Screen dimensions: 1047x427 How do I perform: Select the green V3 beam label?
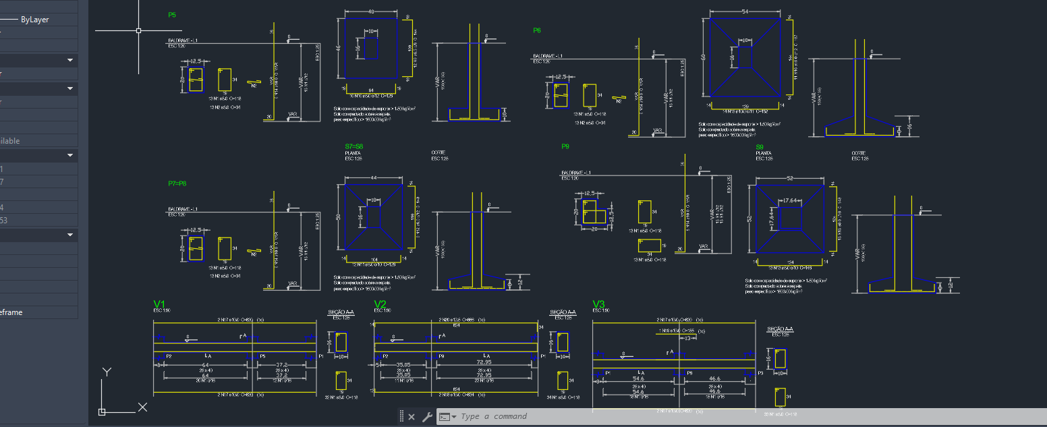(x=599, y=304)
